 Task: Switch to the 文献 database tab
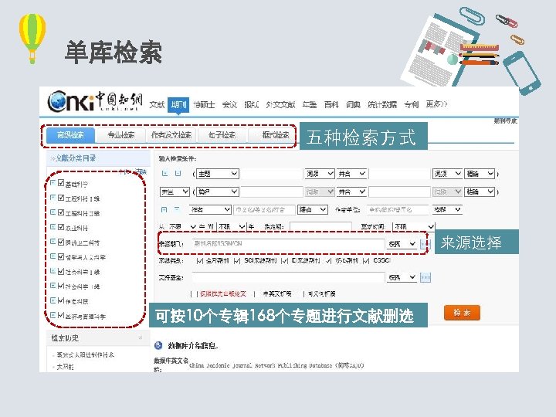click(x=157, y=104)
